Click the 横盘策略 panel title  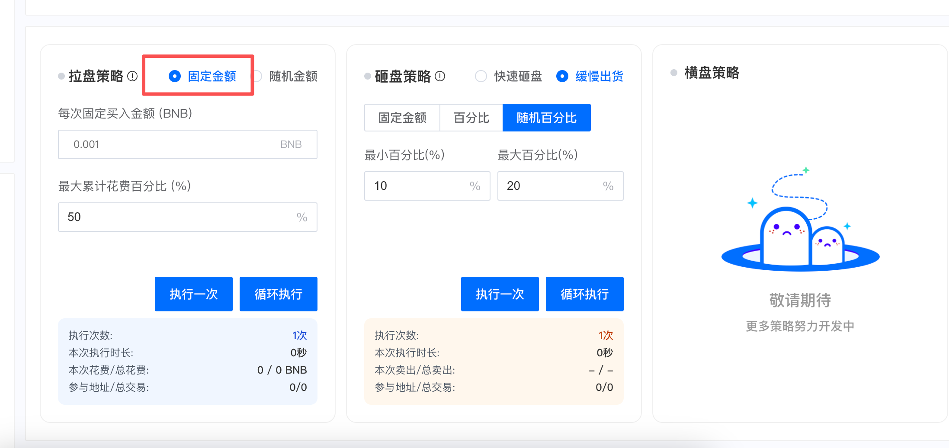(712, 73)
